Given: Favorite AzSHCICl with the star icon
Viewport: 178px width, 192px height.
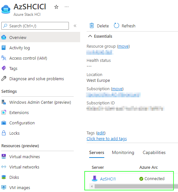Looking at the screenshot, I should click(56, 7).
